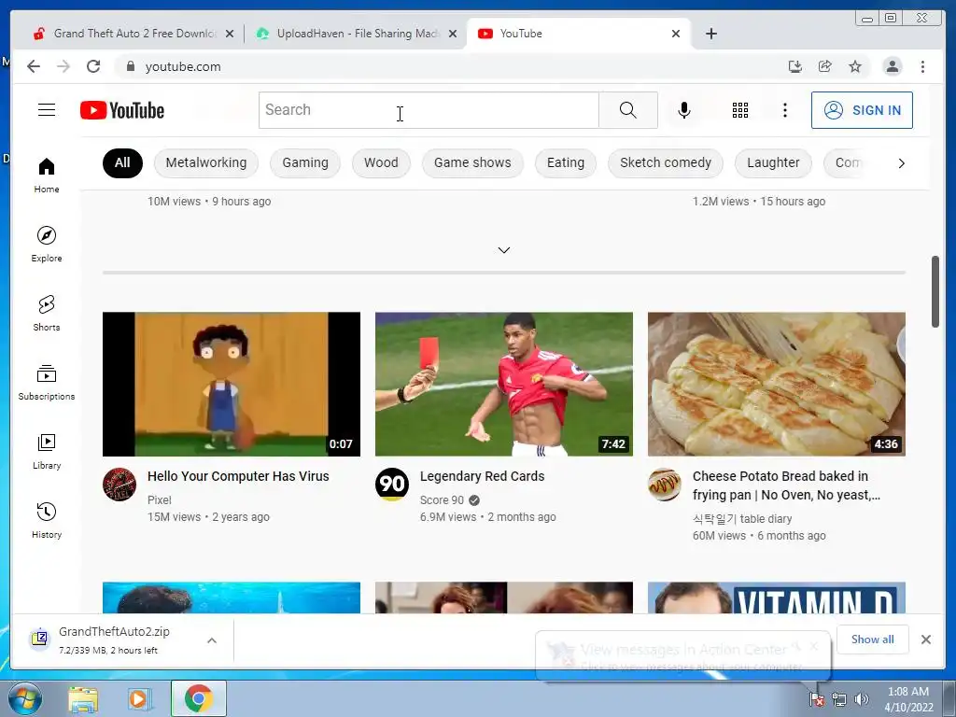This screenshot has width=956, height=717.
Task: Click the share page icon
Action: pyautogui.click(x=825, y=66)
